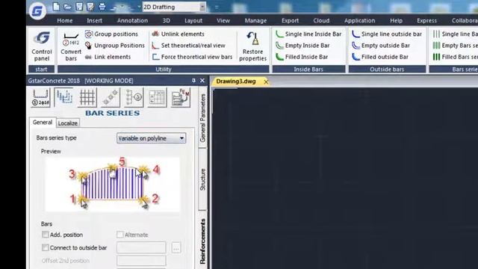Viewport: 478px width, 269px height.
Task: Close the Drawing3.dwg tab
Action: coord(266,81)
